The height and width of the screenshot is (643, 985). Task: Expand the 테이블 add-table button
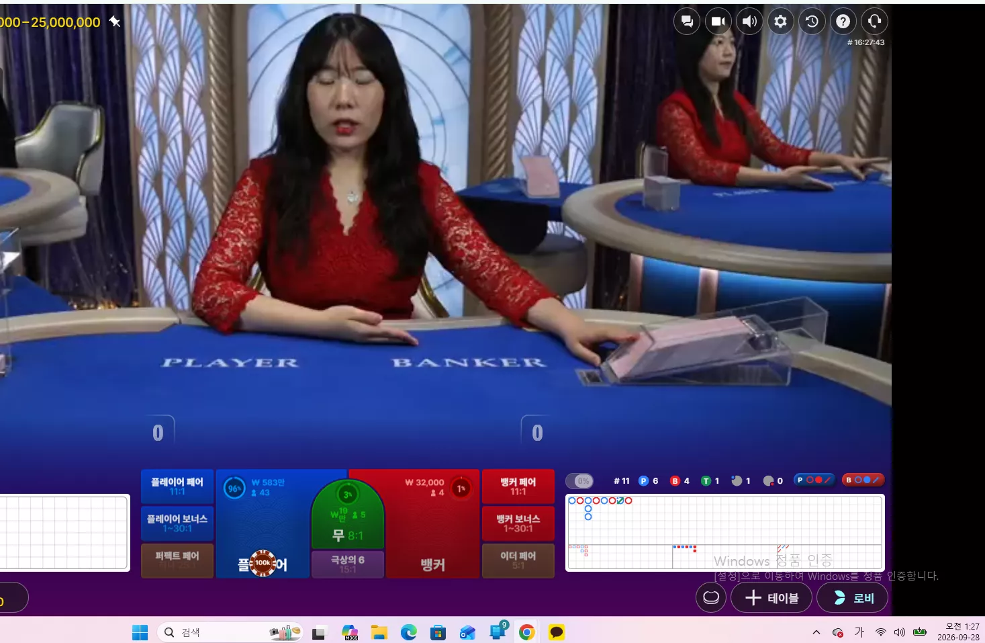(x=771, y=597)
